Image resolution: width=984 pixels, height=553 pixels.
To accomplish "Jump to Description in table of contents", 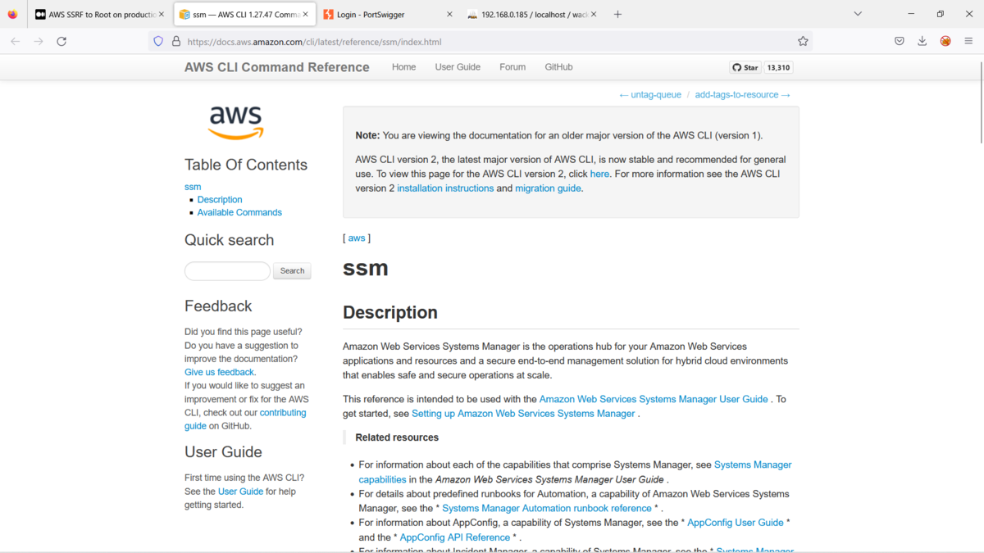I will pyautogui.click(x=220, y=200).
